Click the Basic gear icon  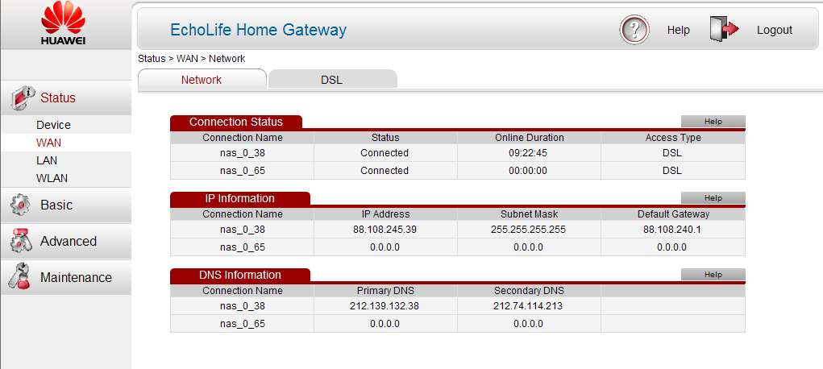click(x=20, y=205)
